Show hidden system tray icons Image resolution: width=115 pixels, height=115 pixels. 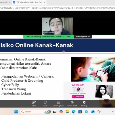(113, 112)
